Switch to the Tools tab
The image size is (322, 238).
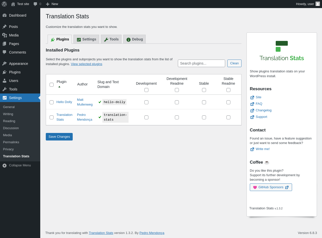[111, 39]
